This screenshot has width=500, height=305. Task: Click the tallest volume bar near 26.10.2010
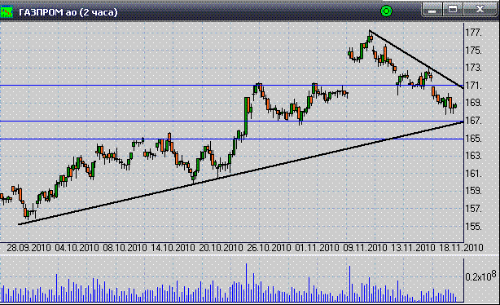click(x=246, y=283)
